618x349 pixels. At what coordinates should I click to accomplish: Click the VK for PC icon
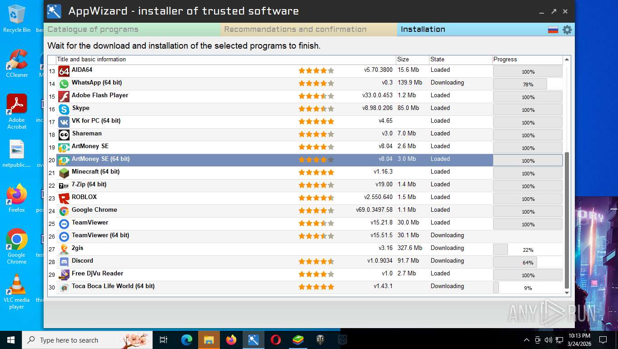[64, 122]
